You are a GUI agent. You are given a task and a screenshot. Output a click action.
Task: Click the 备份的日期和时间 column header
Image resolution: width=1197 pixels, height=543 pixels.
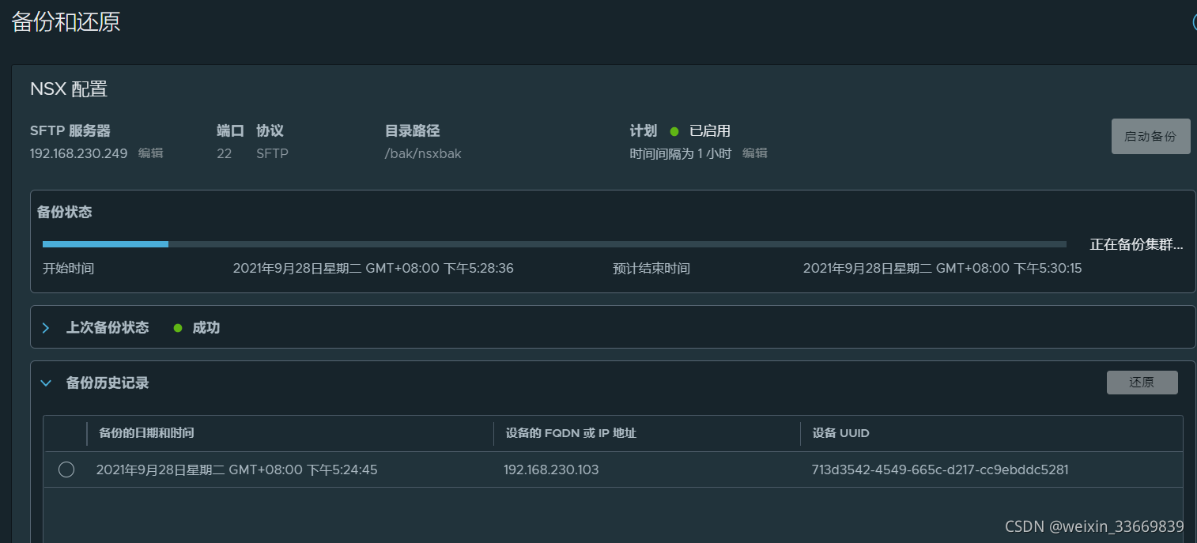pyautogui.click(x=146, y=433)
